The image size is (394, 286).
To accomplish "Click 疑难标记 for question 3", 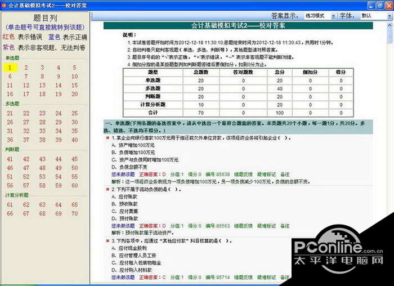I will pyautogui.click(x=266, y=278).
